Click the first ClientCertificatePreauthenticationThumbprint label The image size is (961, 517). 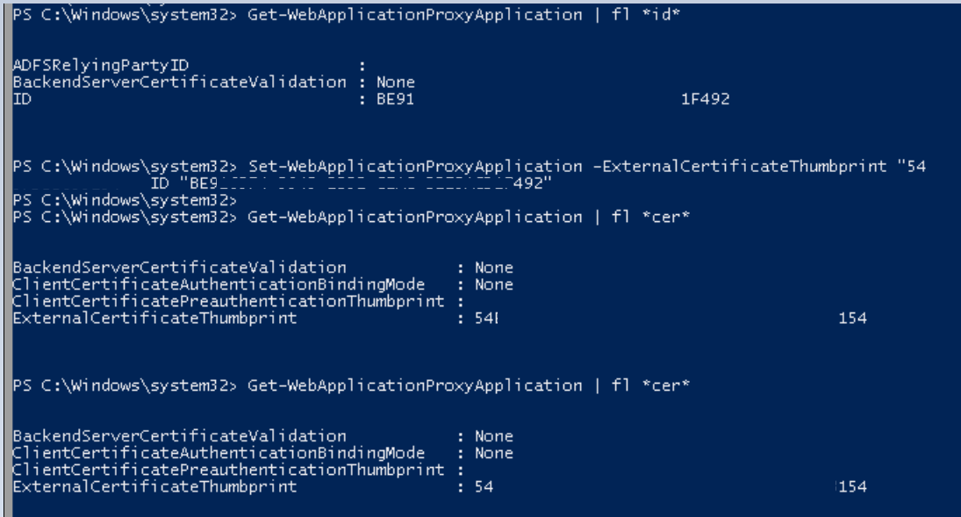click(x=228, y=301)
